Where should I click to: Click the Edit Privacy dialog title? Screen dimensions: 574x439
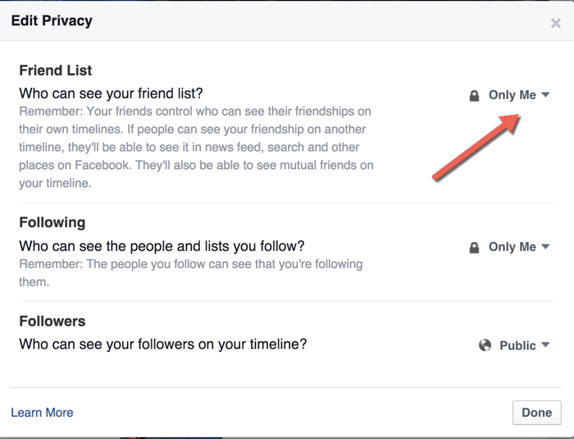tap(52, 21)
